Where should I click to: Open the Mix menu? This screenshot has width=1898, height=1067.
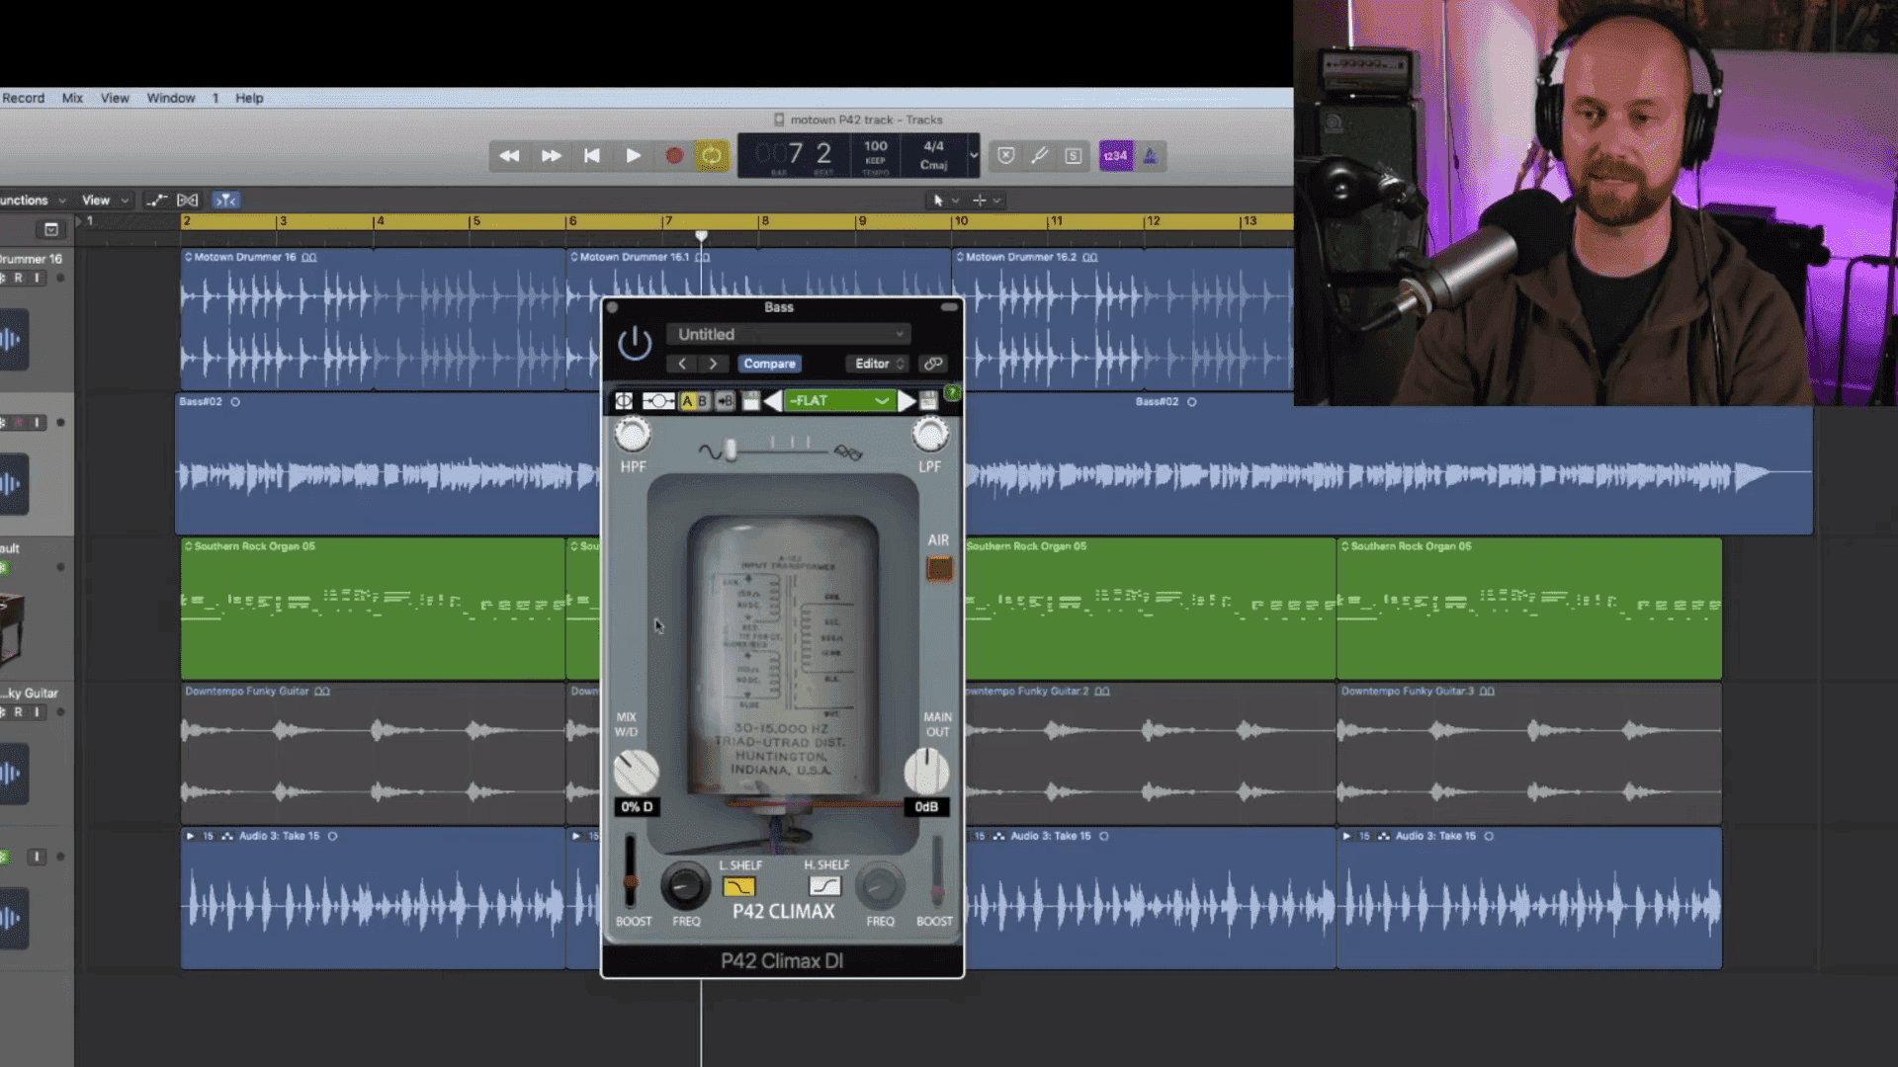click(x=72, y=98)
